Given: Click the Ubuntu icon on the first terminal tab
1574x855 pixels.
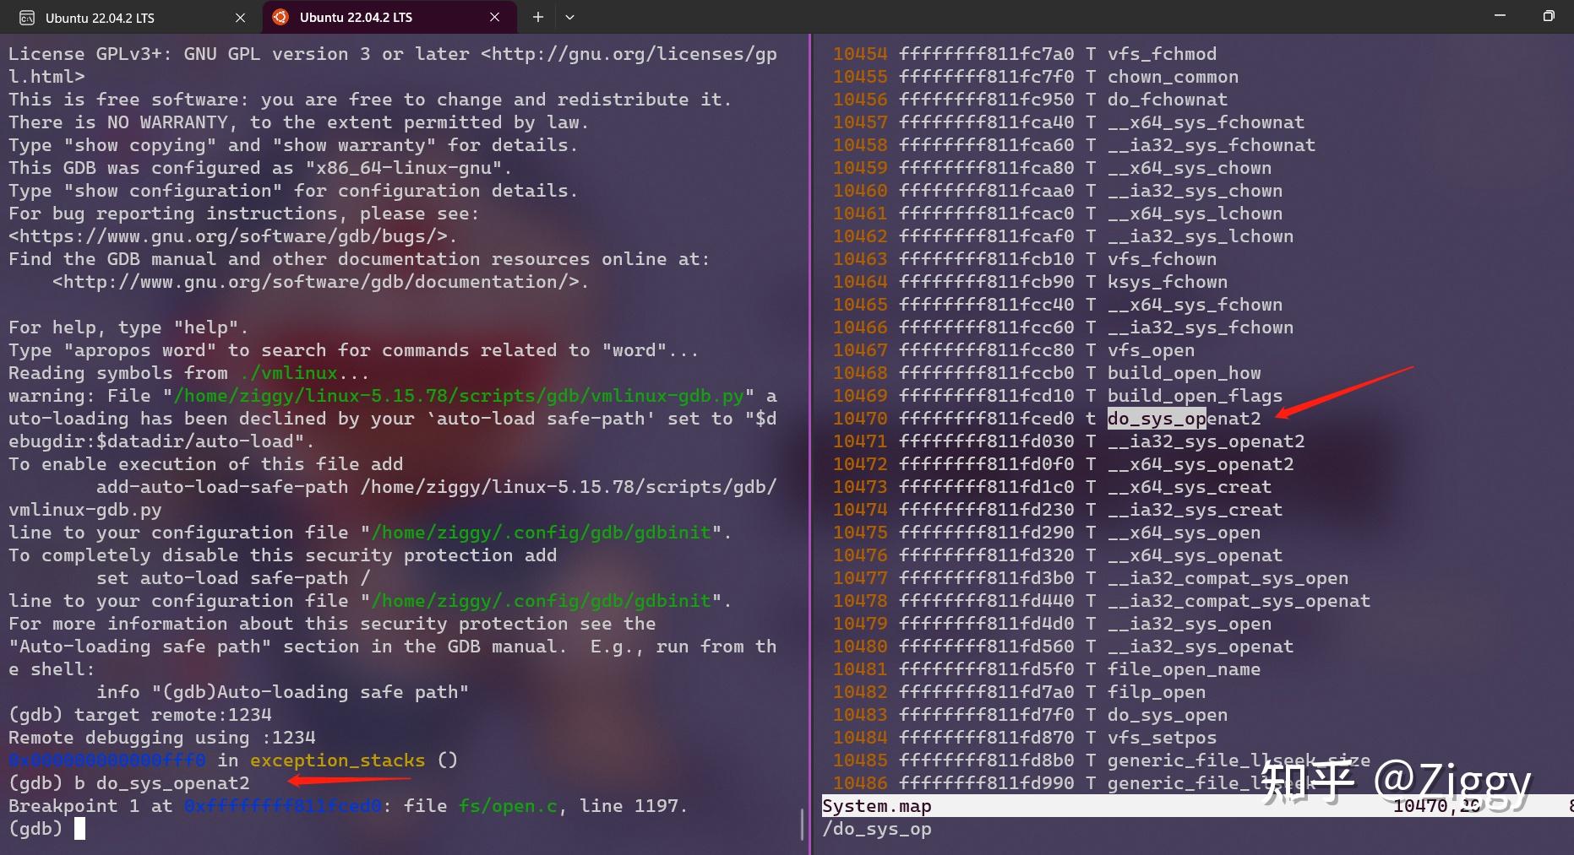Looking at the screenshot, I should tap(28, 17).
